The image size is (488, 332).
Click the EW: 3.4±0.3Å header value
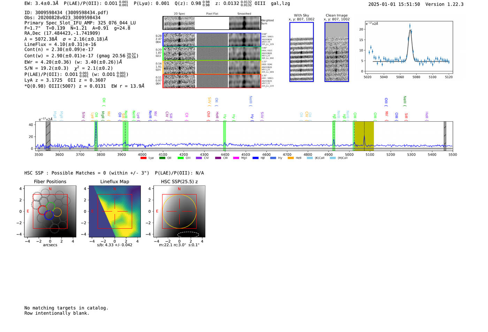[x=41, y=3]
